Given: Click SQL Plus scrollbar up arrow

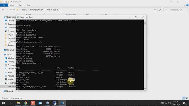Looking at the screenshot, I should pyautogui.click(x=145, y=21).
